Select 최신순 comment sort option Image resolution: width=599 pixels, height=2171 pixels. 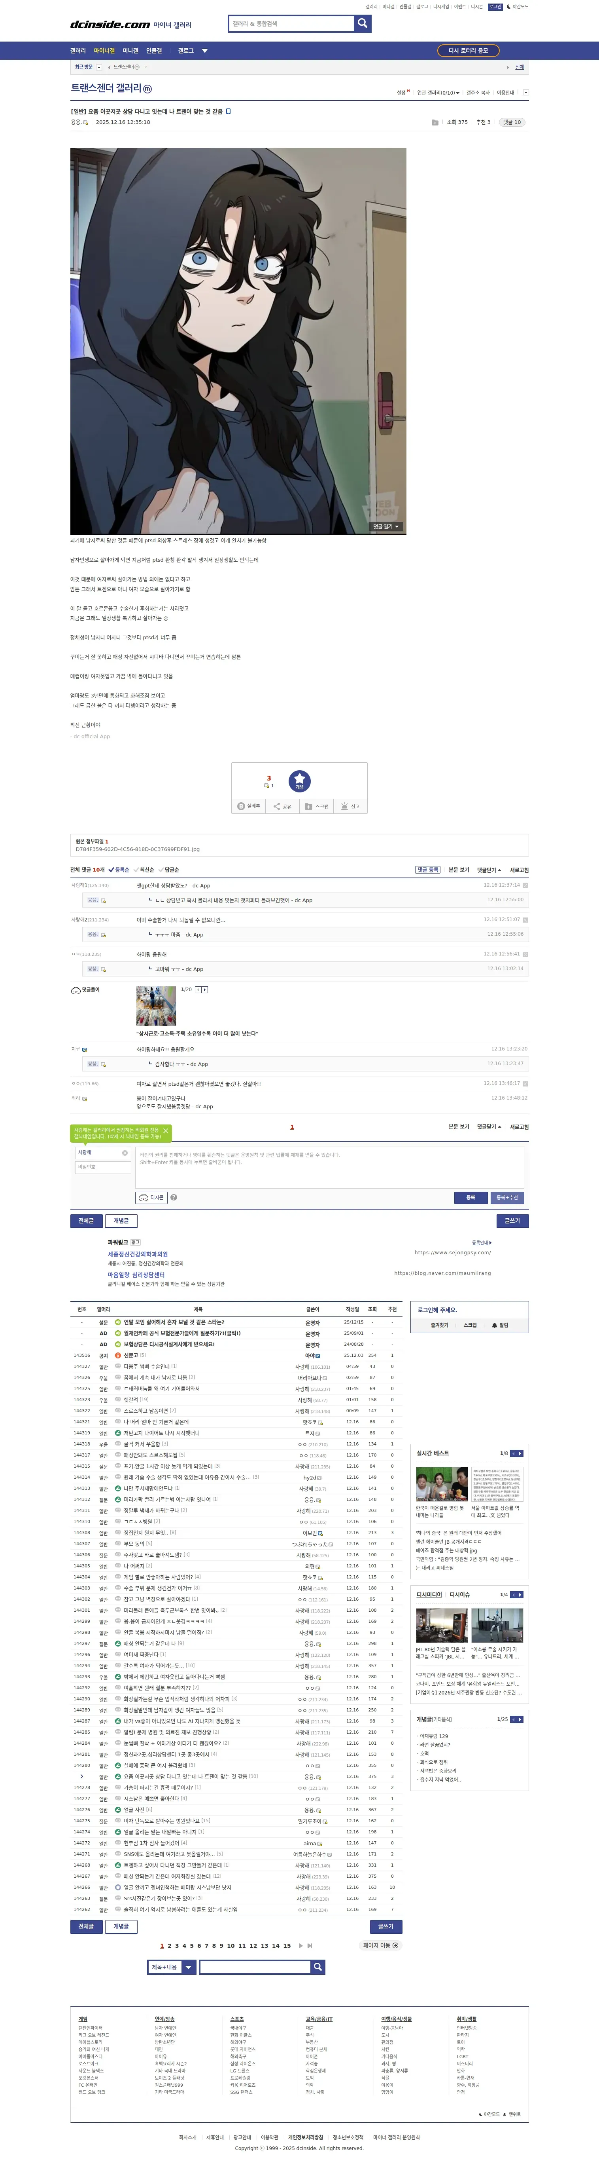point(144,870)
